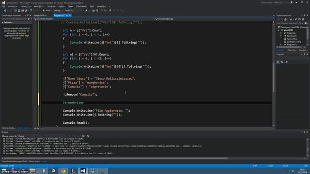
Task: Click the StreamWriter line in code editor
Action: tap(73, 102)
